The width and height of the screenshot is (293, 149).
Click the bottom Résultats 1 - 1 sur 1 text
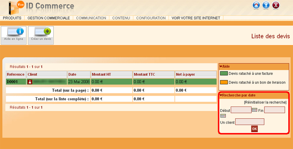point(26,107)
